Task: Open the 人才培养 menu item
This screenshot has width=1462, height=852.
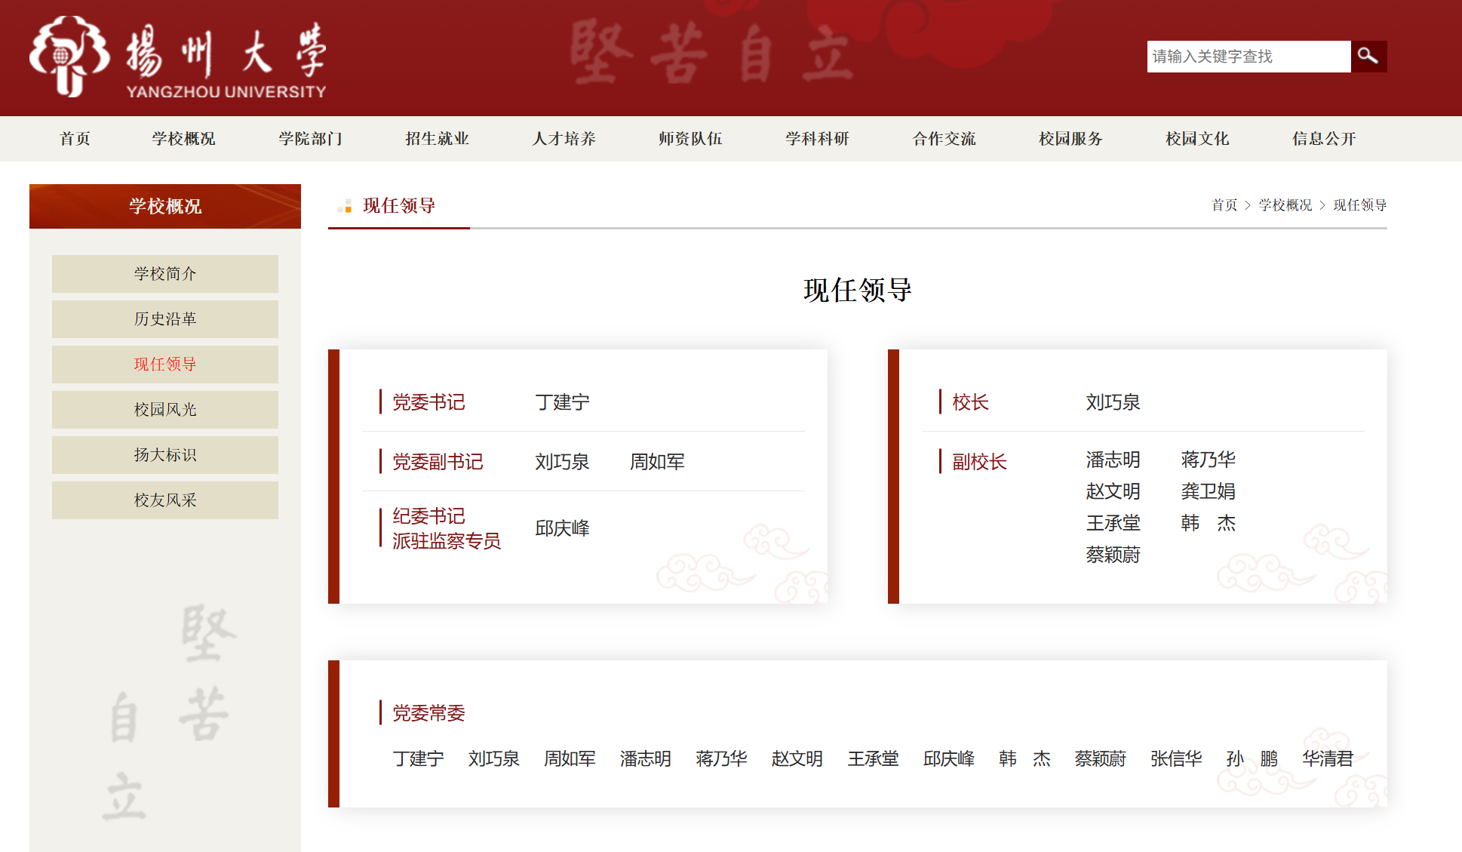Action: click(564, 139)
